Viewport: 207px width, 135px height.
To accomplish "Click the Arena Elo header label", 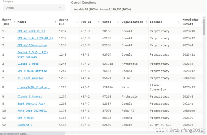I will coord(64,22).
